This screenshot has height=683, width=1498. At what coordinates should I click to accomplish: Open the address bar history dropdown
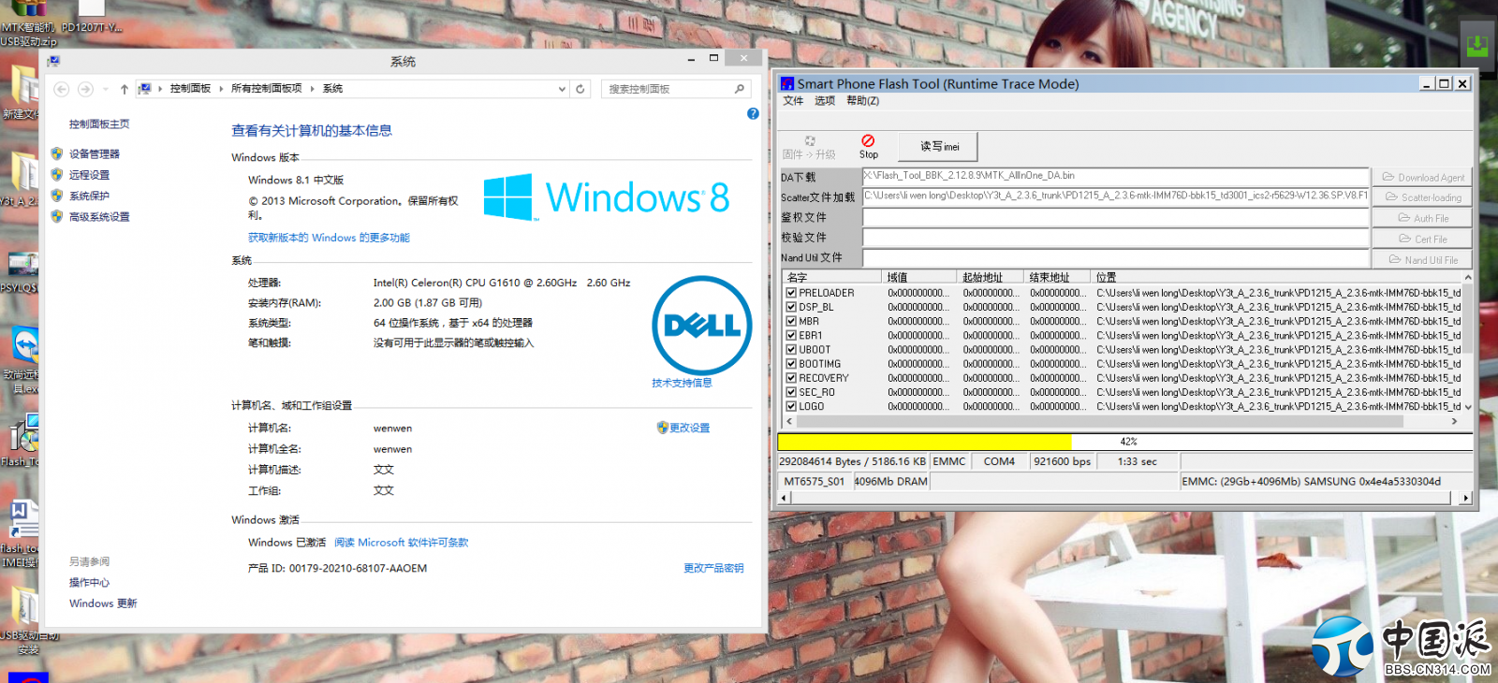coord(562,89)
